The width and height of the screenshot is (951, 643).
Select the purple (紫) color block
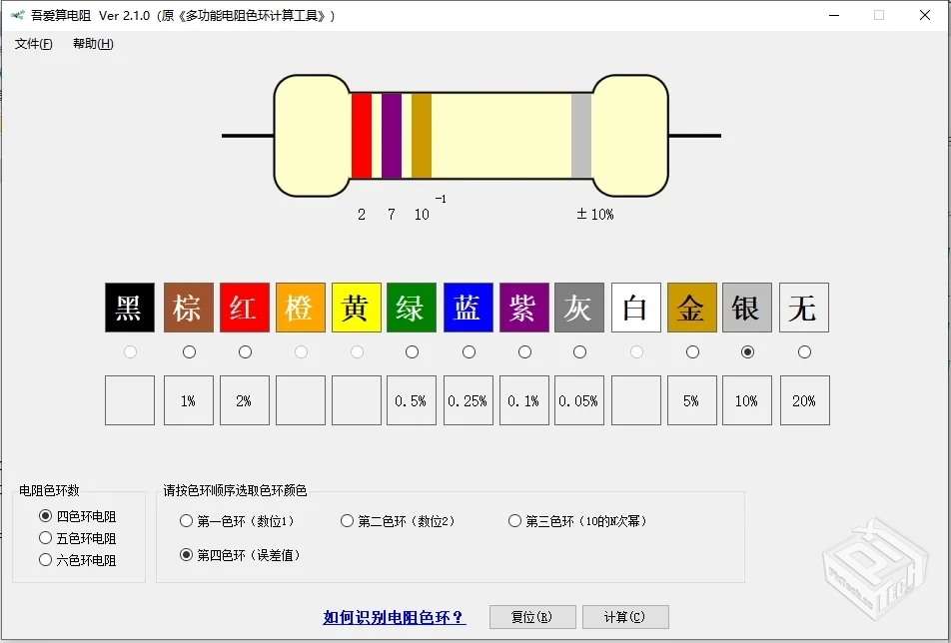[x=523, y=308]
